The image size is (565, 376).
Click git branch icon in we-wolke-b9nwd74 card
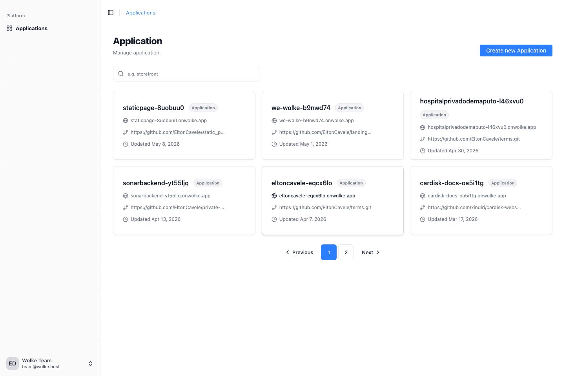click(274, 132)
